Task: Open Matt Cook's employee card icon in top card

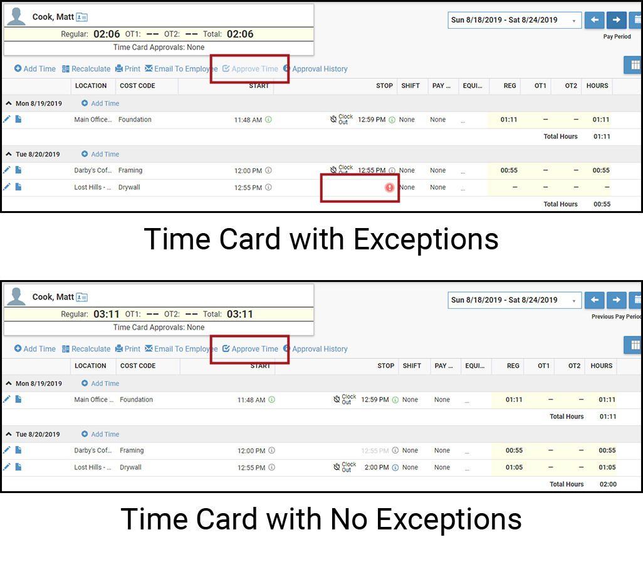Action: pyautogui.click(x=82, y=17)
